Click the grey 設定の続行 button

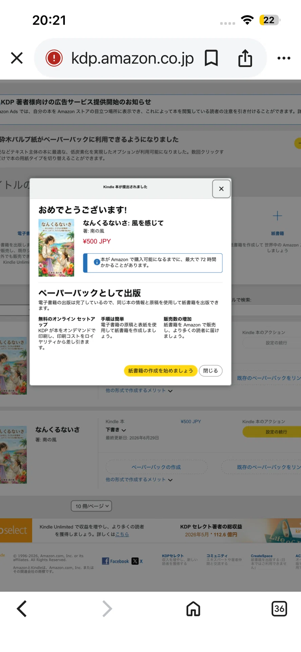[x=272, y=343]
